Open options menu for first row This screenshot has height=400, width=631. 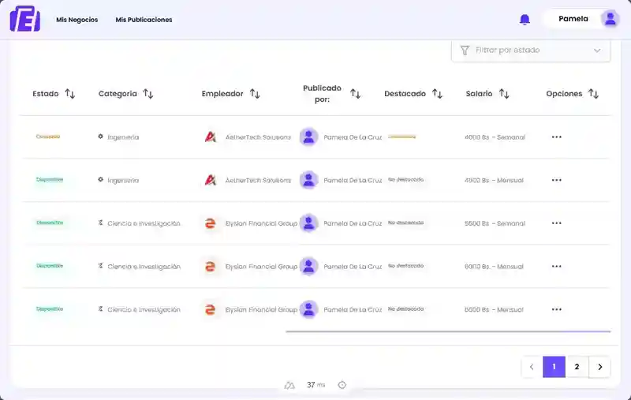tap(556, 137)
